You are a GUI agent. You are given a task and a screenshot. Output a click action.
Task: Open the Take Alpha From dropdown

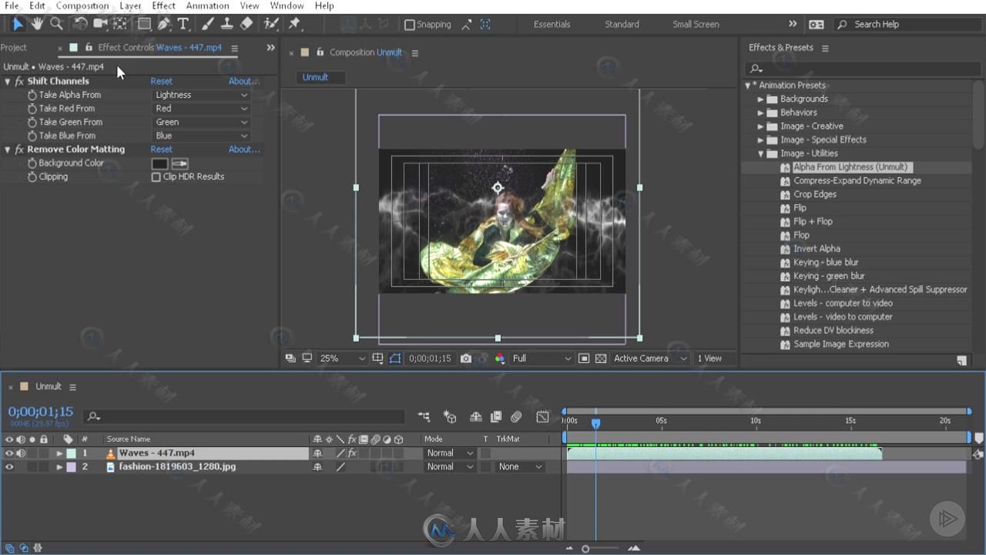pyautogui.click(x=201, y=96)
